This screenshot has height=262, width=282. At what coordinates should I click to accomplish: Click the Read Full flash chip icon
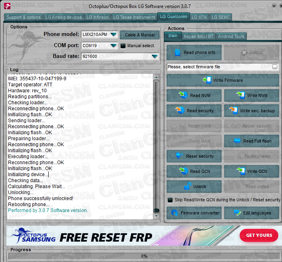point(237,141)
